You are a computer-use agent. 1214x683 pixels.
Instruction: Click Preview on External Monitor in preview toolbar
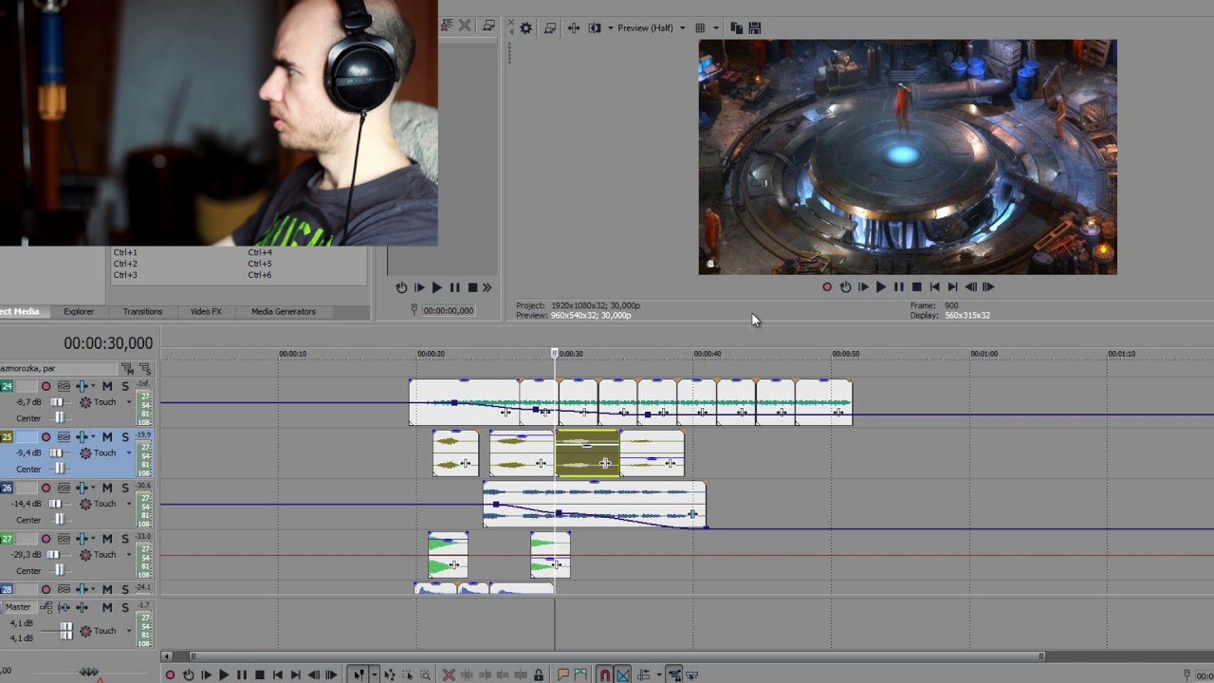549,28
